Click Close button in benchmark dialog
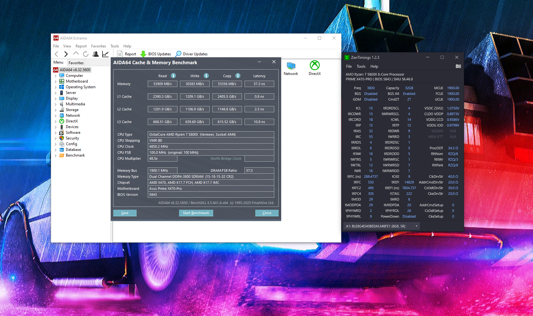533x316 pixels. click(267, 213)
